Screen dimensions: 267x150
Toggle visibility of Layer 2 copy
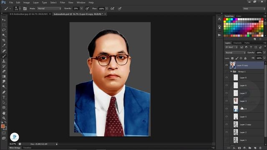pos(227,124)
